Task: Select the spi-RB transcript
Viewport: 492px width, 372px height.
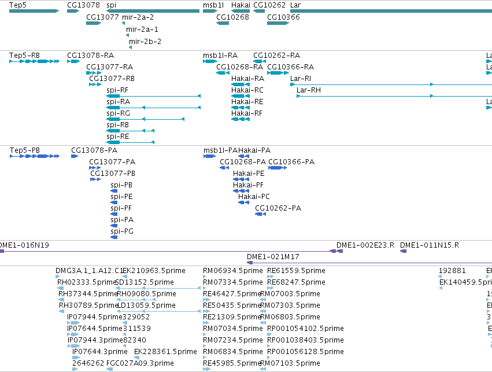Action: pyautogui.click(x=130, y=131)
